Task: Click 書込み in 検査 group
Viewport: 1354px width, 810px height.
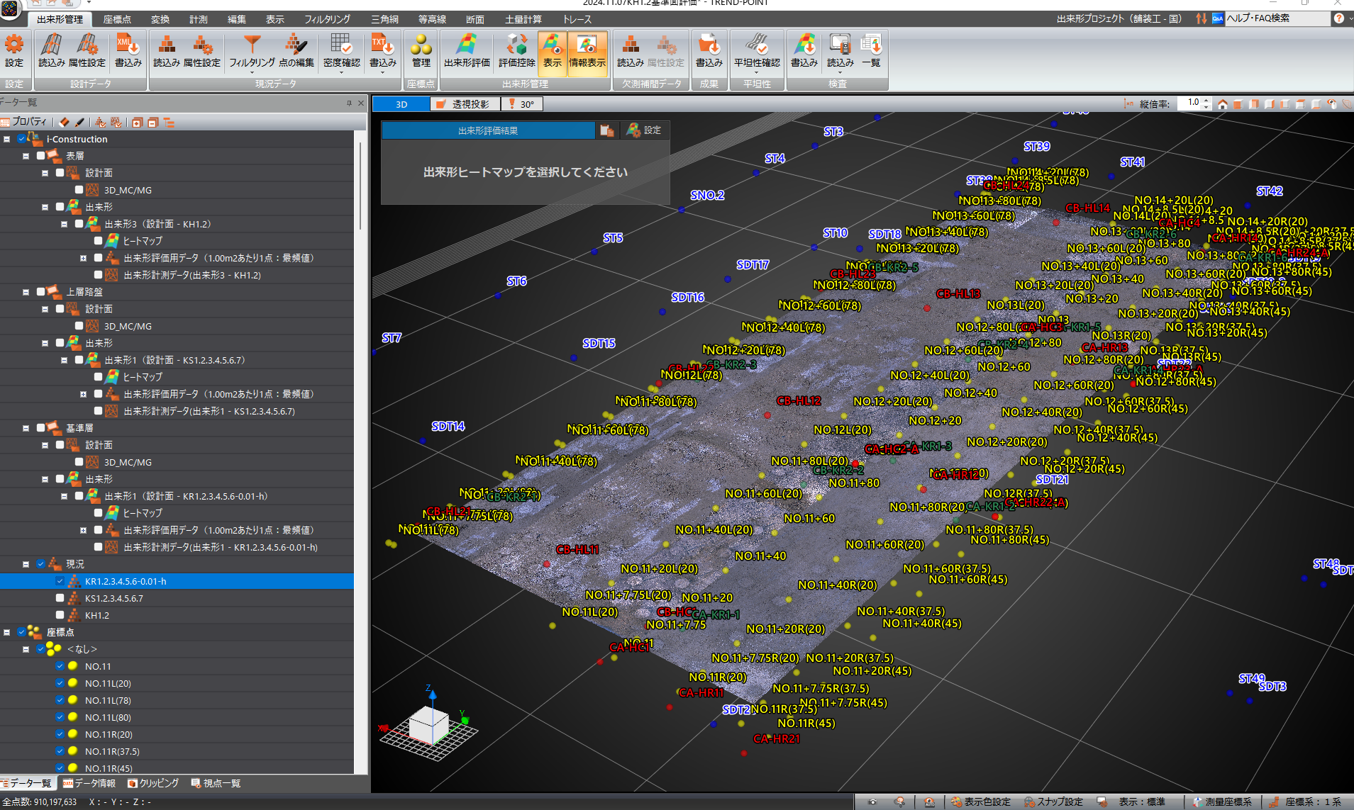Action: (804, 50)
